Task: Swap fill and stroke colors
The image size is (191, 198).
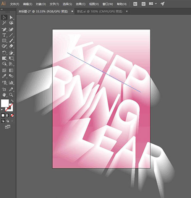Action: click(12, 101)
